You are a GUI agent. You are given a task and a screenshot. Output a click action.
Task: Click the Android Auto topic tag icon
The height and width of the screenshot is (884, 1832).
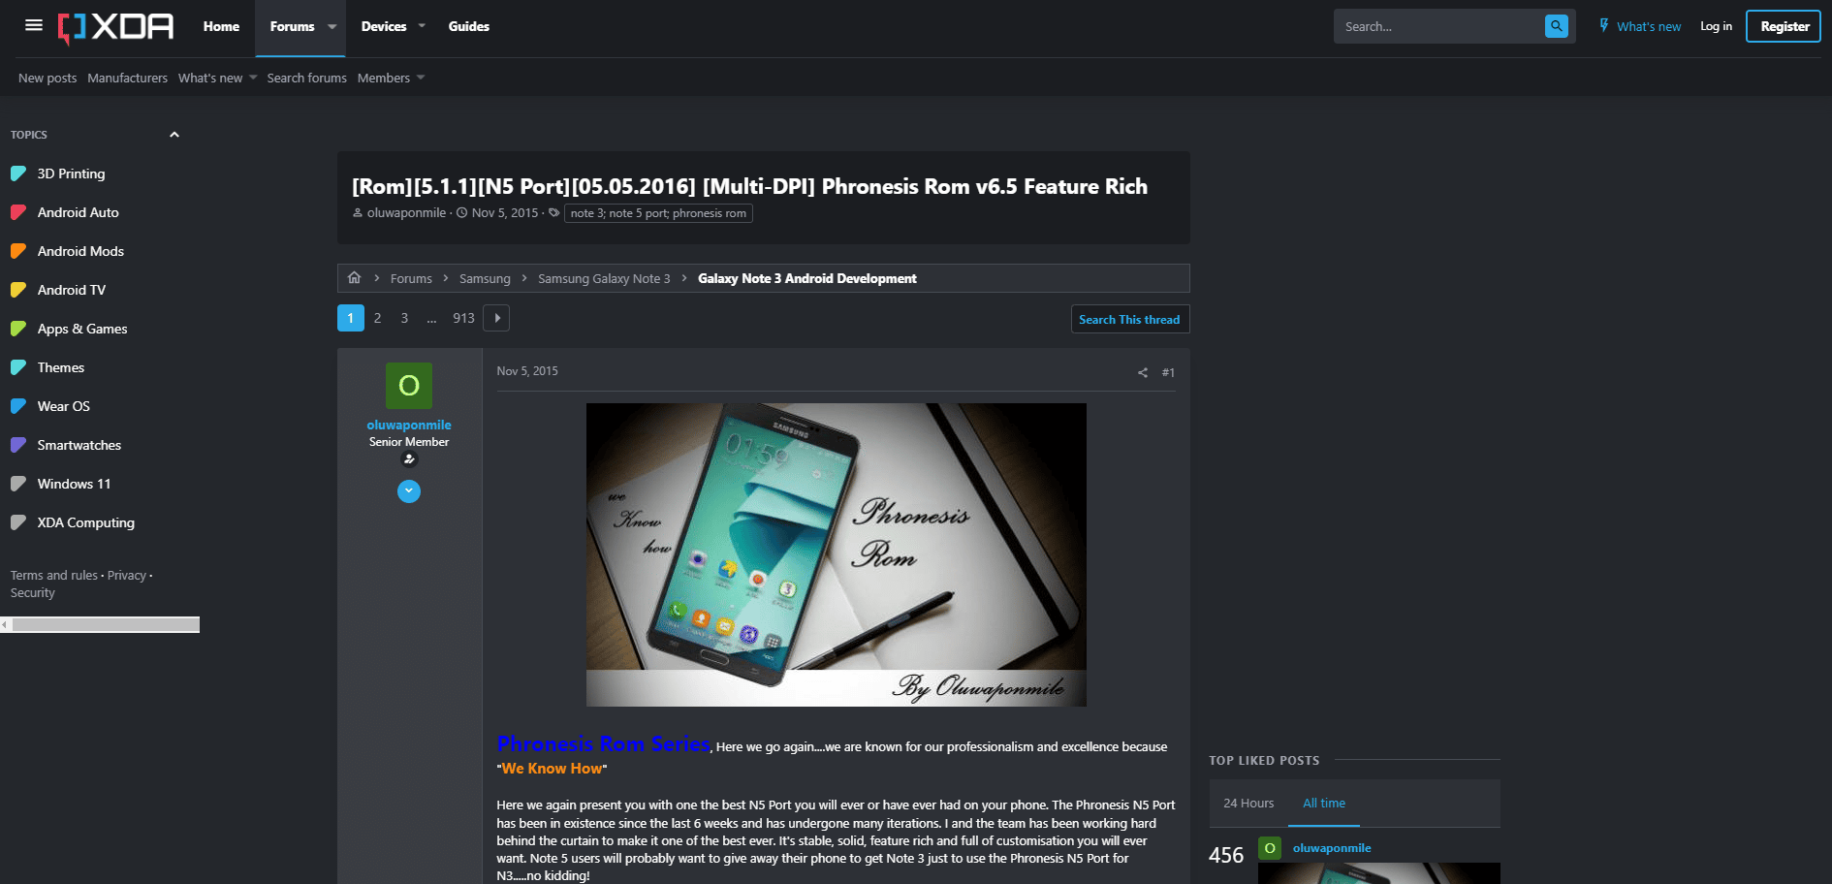point(17,212)
